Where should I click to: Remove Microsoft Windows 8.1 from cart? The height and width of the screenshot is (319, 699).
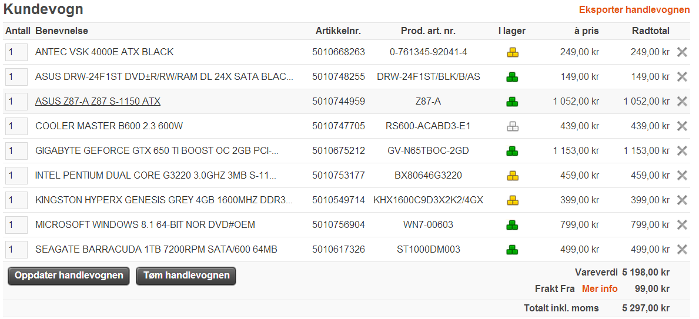pyautogui.click(x=682, y=224)
